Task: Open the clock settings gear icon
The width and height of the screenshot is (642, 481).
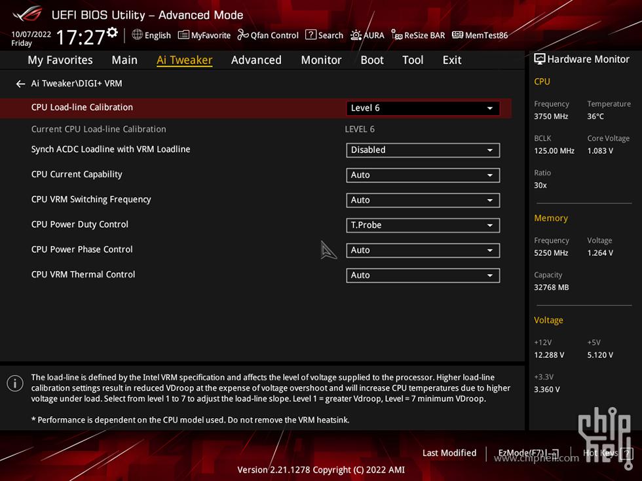Action: pos(112,32)
